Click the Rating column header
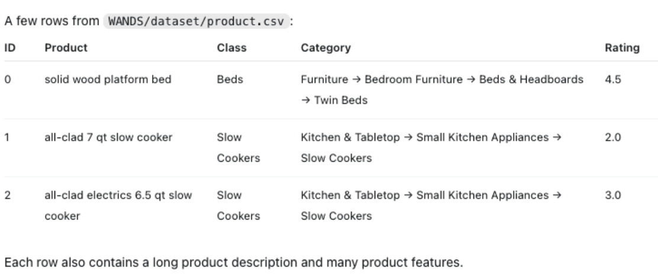This screenshot has height=275, width=658. 622,48
